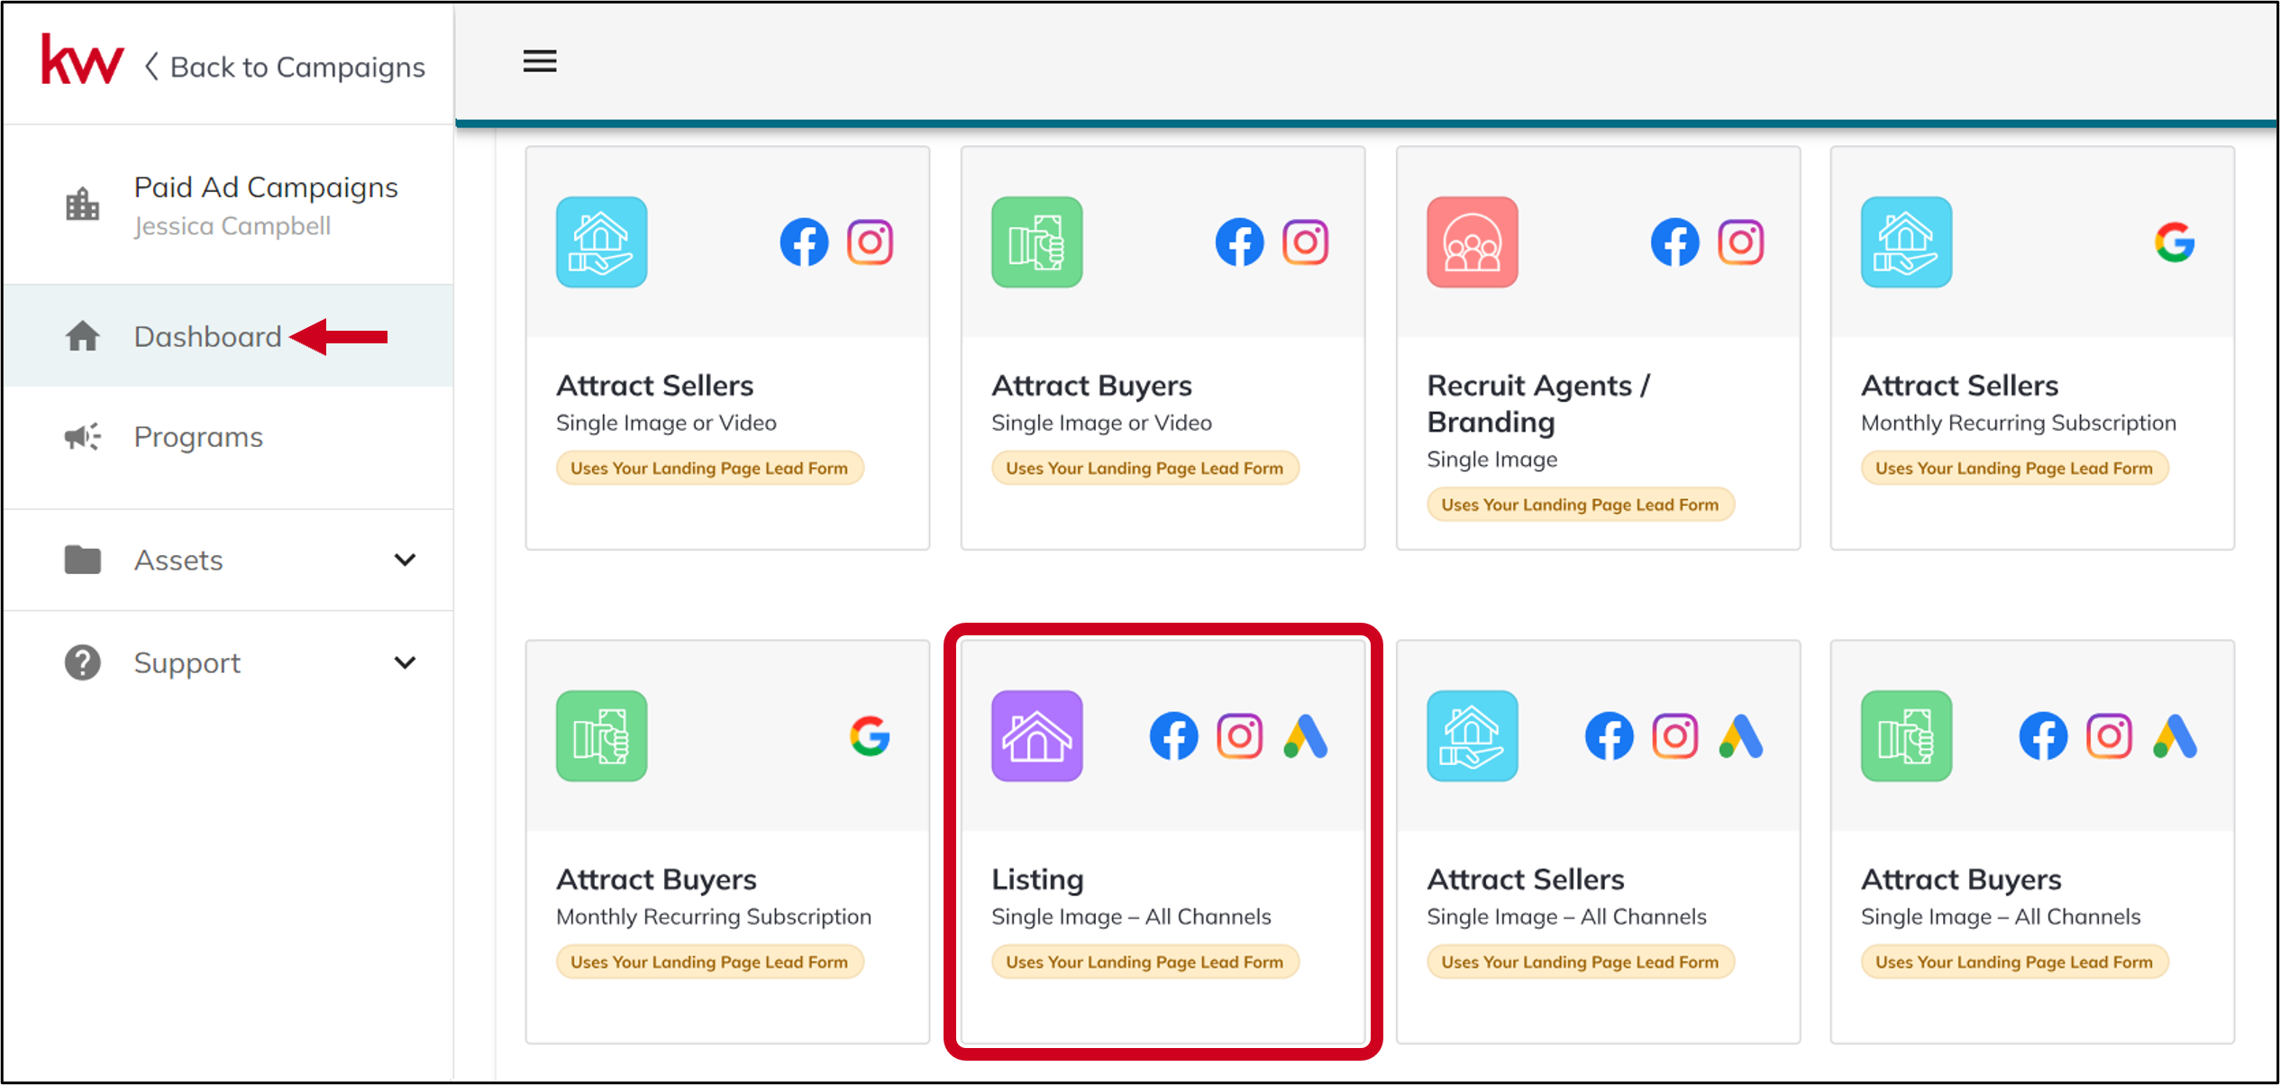
Task: Click Facebook icon on Listing card
Action: click(x=1173, y=735)
